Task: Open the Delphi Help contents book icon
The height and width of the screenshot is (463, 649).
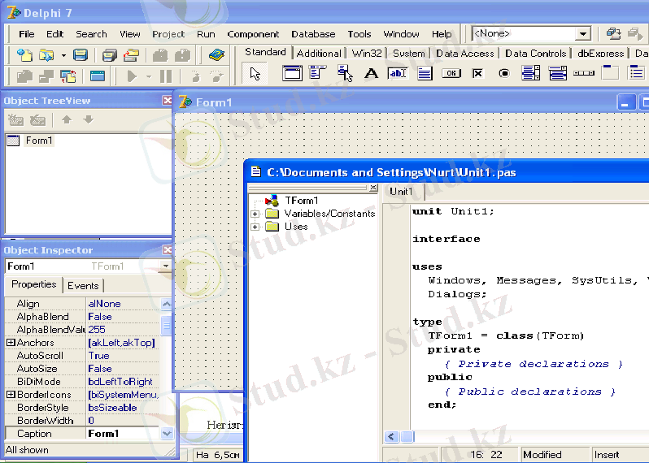Action: 216,55
